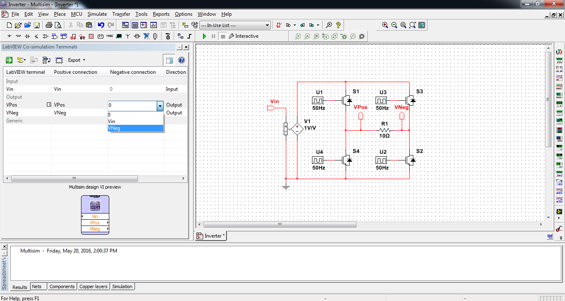
Task: Click the Electrical Rules Check icon
Action: 279,25
